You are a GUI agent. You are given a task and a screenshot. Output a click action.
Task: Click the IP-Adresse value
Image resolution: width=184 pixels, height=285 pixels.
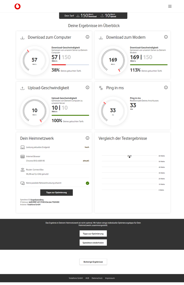(x=44, y=202)
